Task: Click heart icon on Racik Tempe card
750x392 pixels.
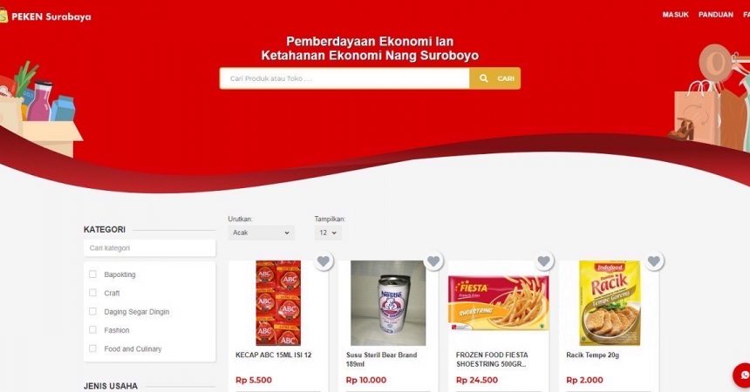Action: tap(654, 261)
